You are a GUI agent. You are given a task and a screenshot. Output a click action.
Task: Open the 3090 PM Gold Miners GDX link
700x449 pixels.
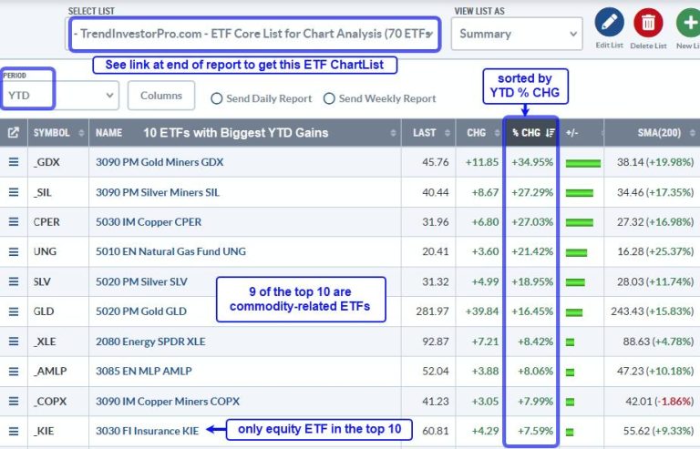tap(160, 163)
